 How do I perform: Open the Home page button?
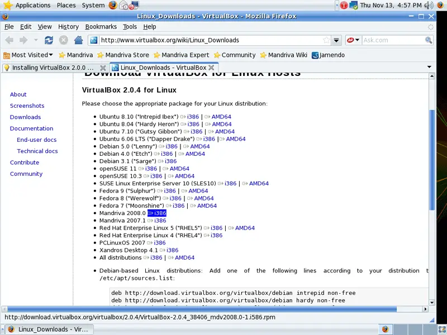tap(78, 40)
